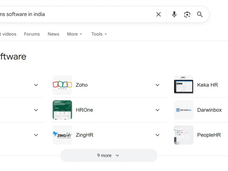The image size is (228, 171).
Task: Click the Darwinbox name link
Action: (x=209, y=110)
